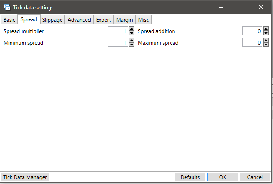This screenshot has width=273, height=184.
Task: Open the Tick Data Manager
Action: click(25, 177)
